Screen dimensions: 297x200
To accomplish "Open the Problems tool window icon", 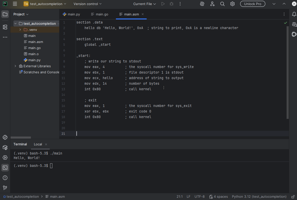I will pyautogui.click(x=5, y=178).
